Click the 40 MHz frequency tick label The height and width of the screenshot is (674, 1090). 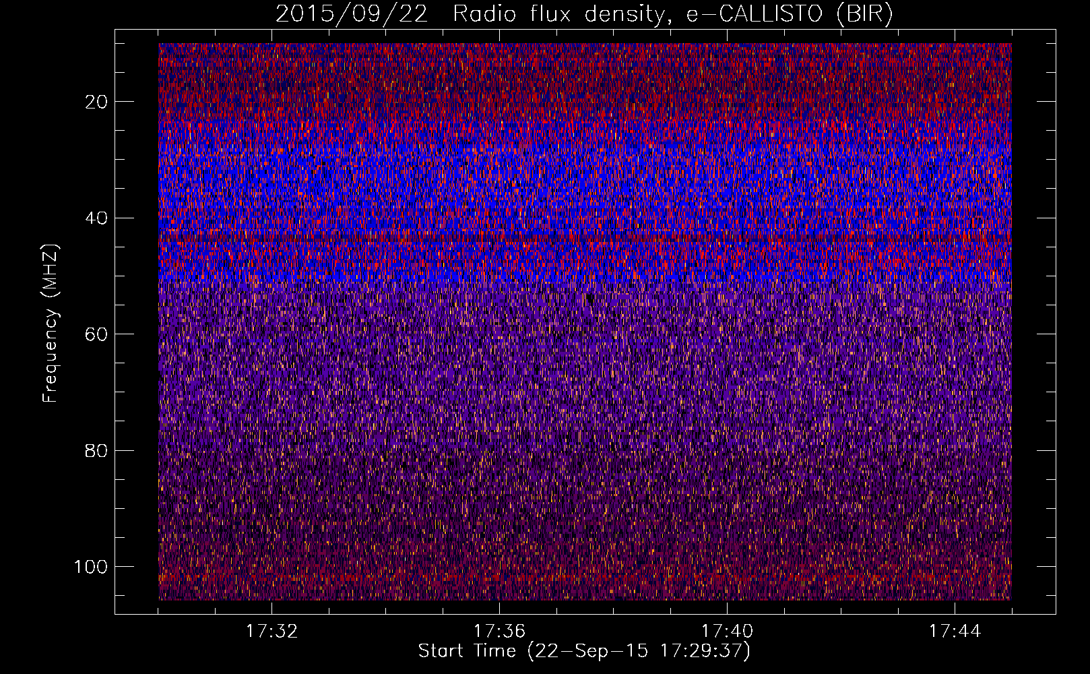pyautogui.click(x=97, y=218)
